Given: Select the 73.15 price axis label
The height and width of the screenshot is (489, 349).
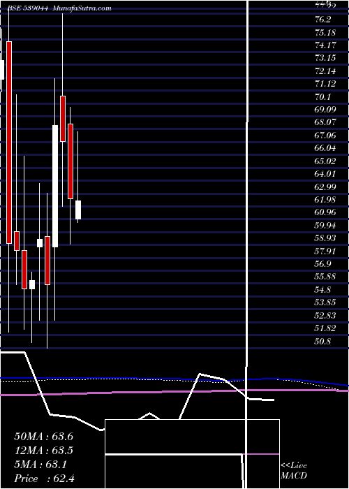Looking at the screenshot, I should 326,58.
